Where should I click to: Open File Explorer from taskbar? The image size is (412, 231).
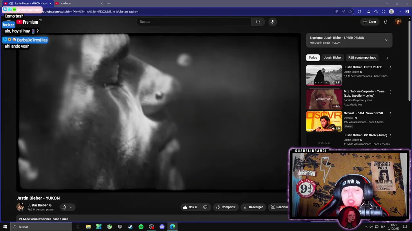click(x=88, y=227)
